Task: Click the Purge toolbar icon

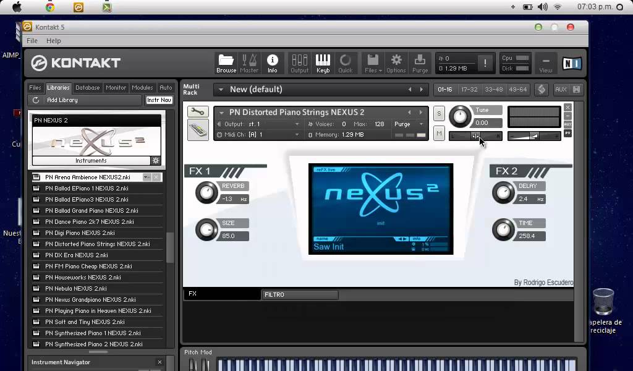Action: [420, 64]
